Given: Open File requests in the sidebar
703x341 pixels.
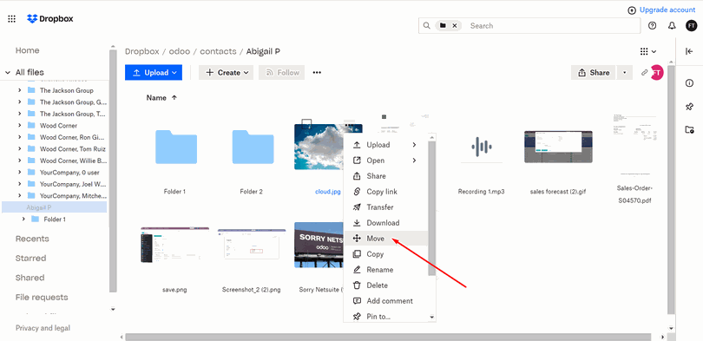Looking at the screenshot, I should pyautogui.click(x=42, y=297).
